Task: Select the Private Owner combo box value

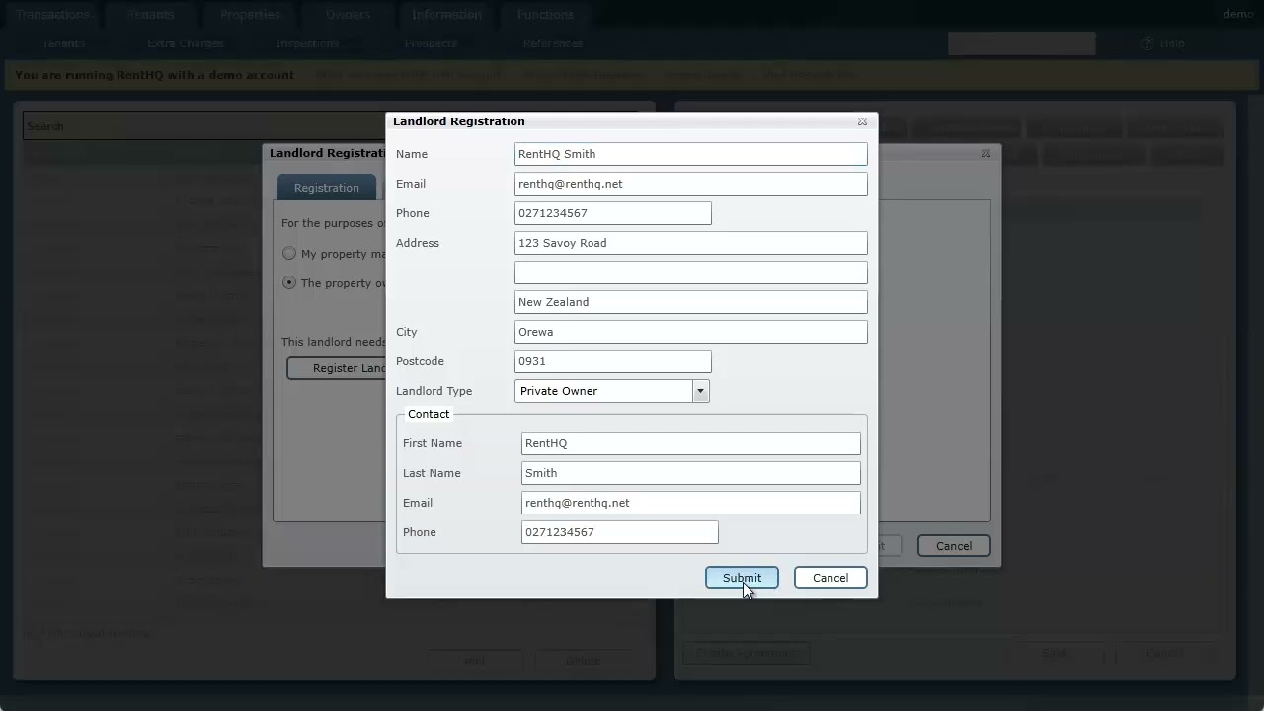Action: [603, 391]
